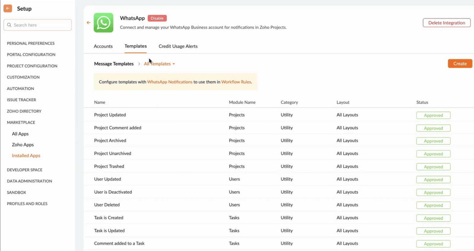Click the Setup heading text
The height and width of the screenshot is (251, 474).
pyautogui.click(x=24, y=9)
